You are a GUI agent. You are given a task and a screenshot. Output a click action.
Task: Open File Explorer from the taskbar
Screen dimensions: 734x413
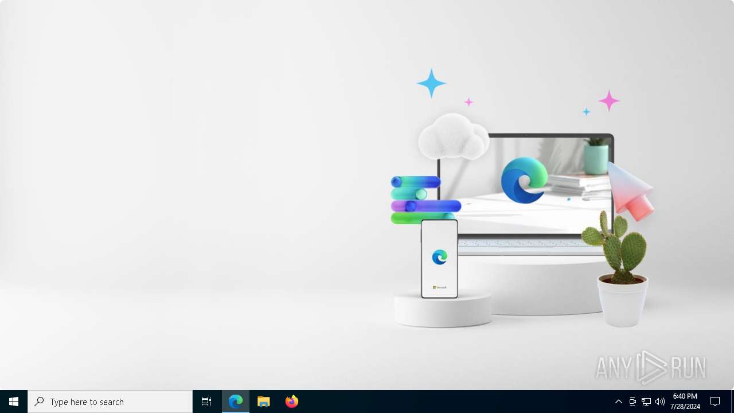264,402
